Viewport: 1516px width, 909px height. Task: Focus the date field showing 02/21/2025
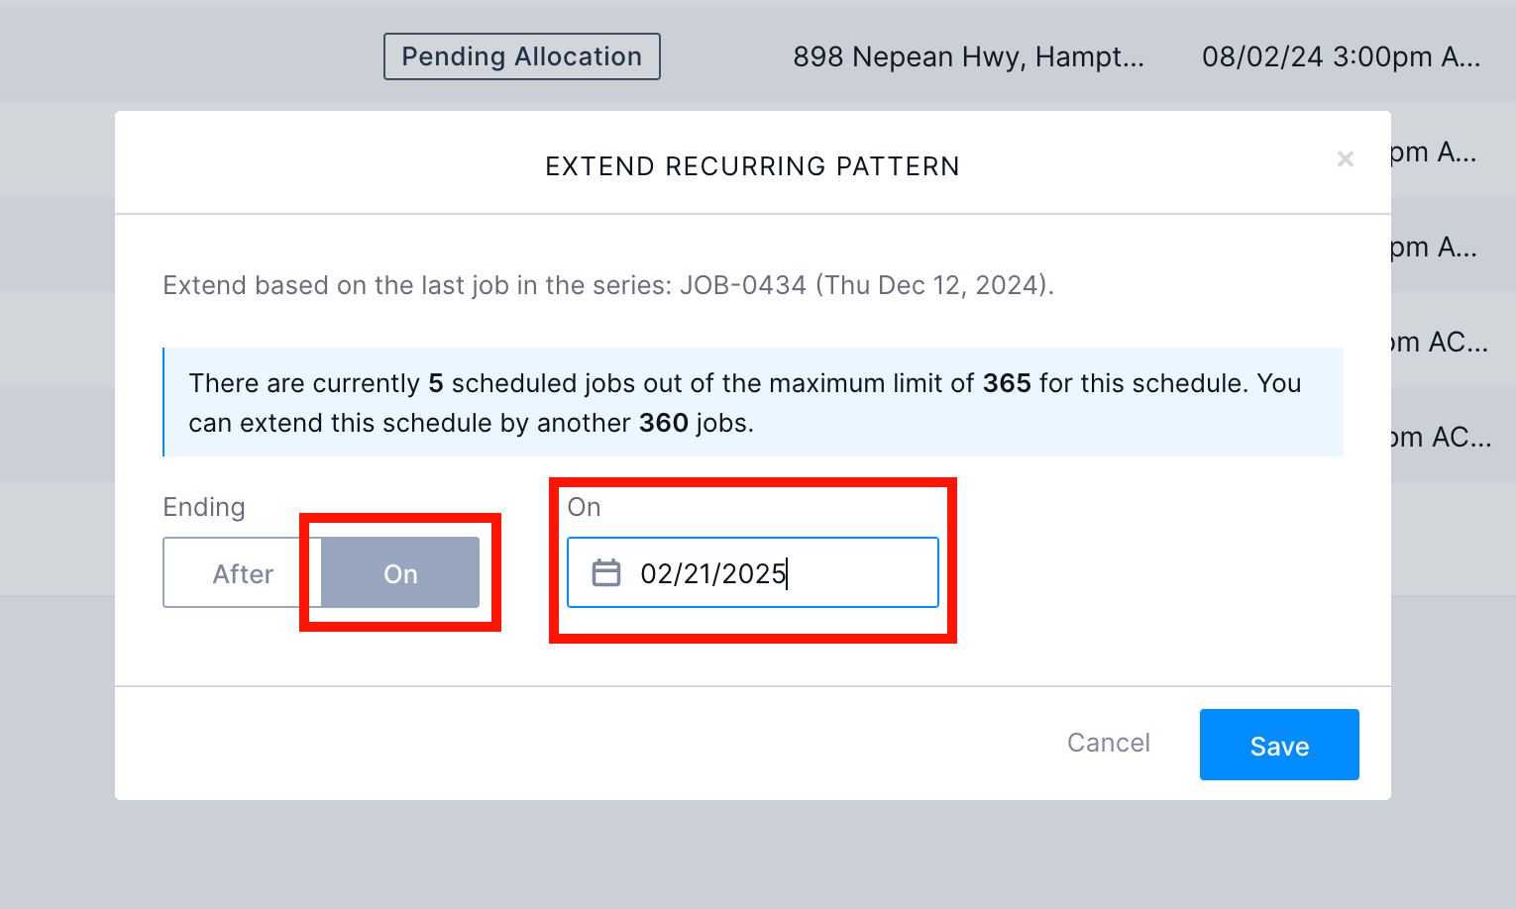click(x=753, y=572)
